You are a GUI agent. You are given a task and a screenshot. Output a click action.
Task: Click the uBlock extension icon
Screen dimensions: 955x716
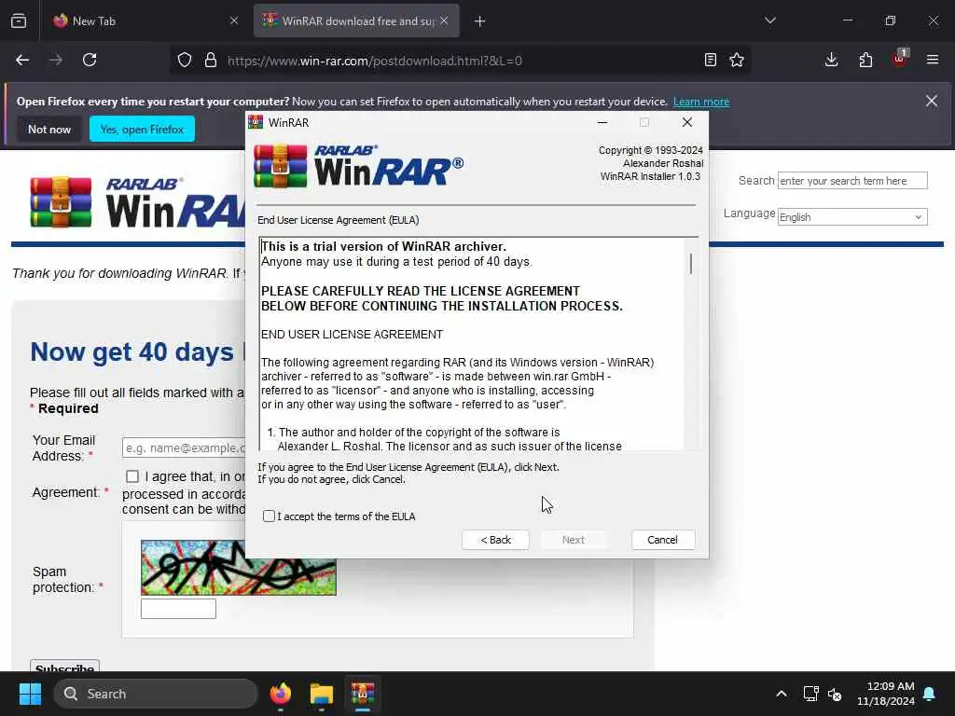point(900,59)
